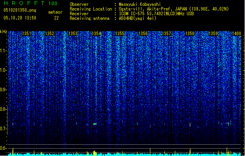245x156 pixels.
Task: Click the Ogata-vill. Akita-Pref. JAPAN location text
Action: pos(174,9)
